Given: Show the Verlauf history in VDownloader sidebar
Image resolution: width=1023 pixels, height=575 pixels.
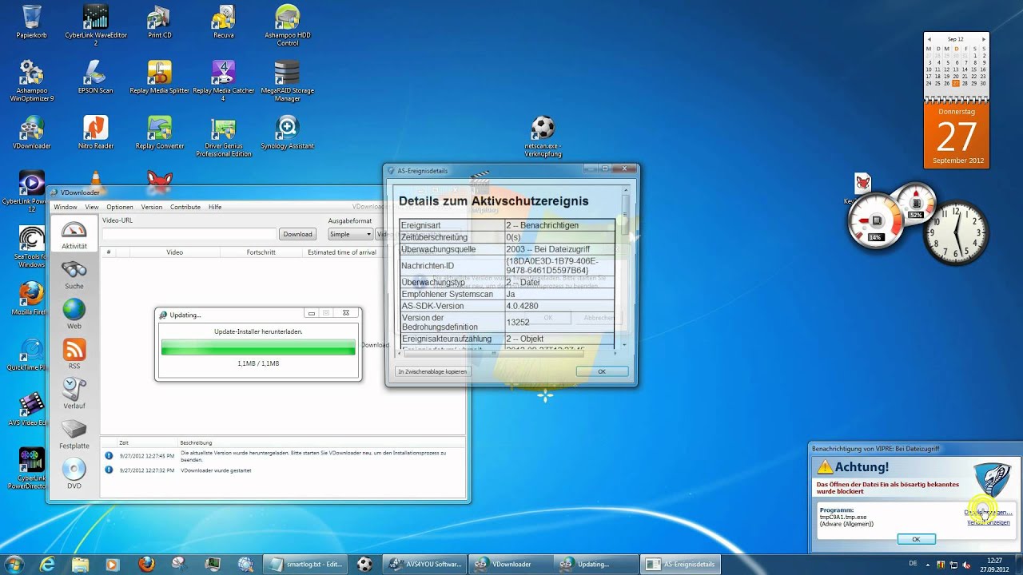Looking at the screenshot, I should [74, 394].
